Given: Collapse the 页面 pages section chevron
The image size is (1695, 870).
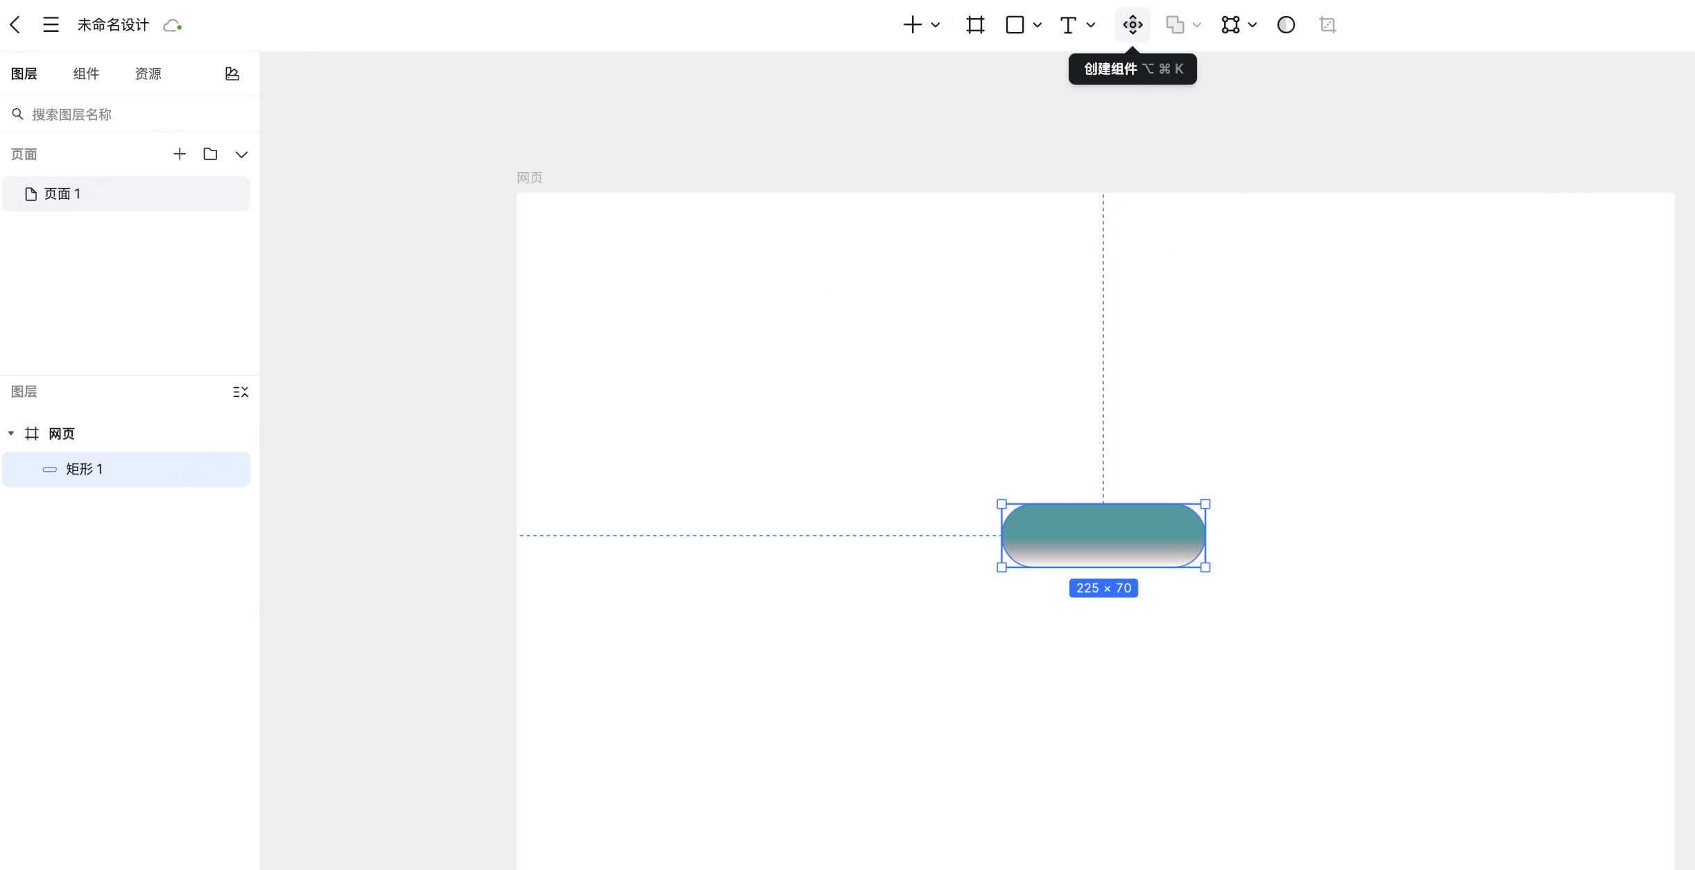Looking at the screenshot, I should pos(241,154).
